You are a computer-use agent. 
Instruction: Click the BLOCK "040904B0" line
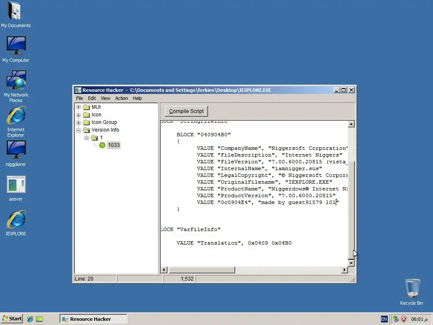(x=203, y=135)
